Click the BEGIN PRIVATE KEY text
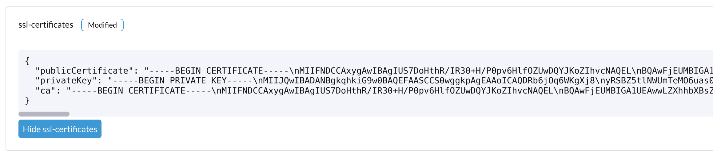Screen dimensions: 713x157 click(x=182, y=81)
